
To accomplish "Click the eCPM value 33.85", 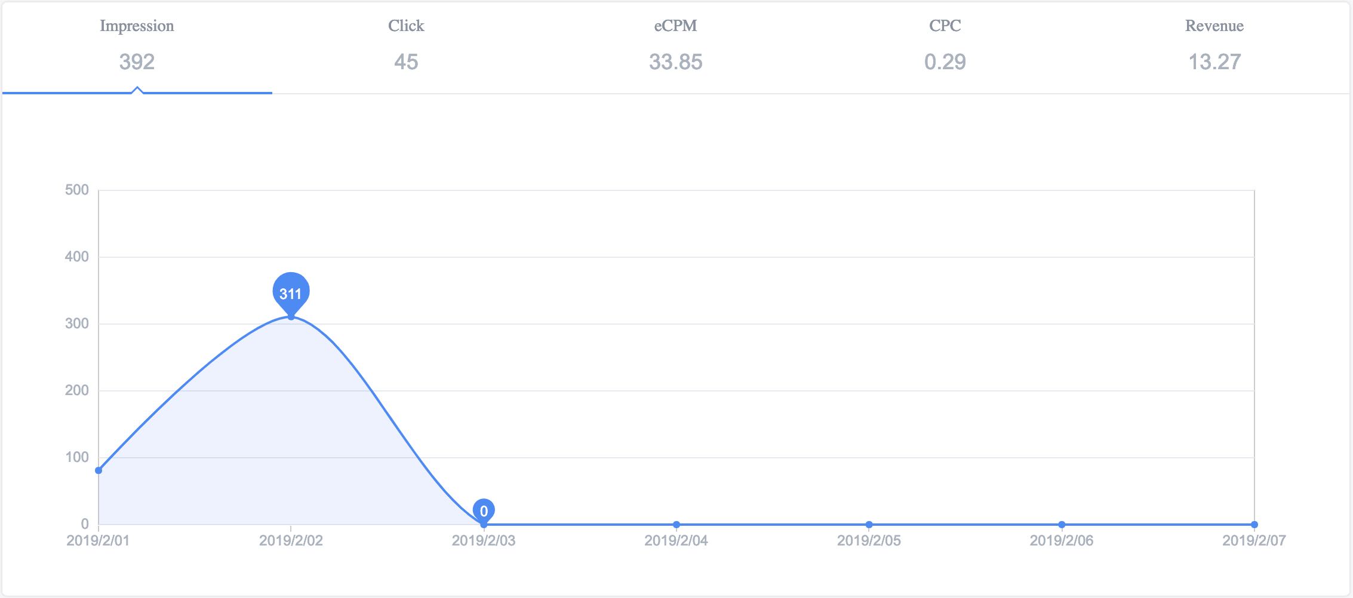I will click(675, 62).
